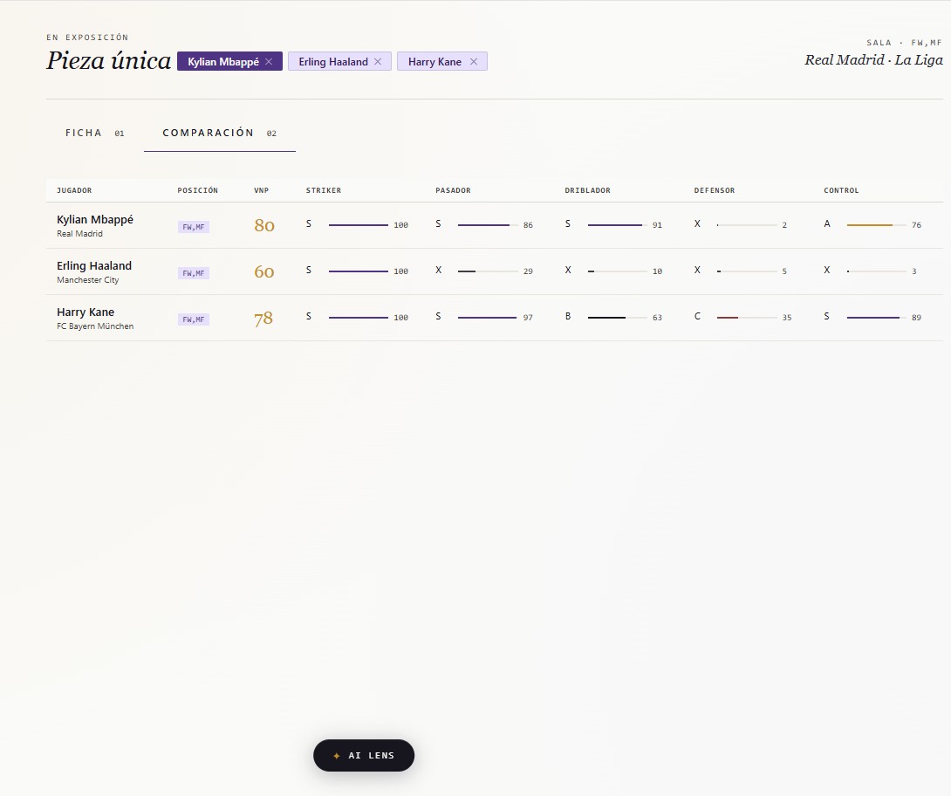The image size is (951, 796).
Task: Select the Comparación tab
Action: point(220,133)
